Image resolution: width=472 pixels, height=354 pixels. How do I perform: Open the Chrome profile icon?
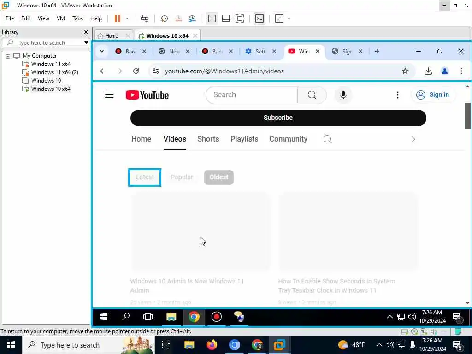pyautogui.click(x=445, y=71)
